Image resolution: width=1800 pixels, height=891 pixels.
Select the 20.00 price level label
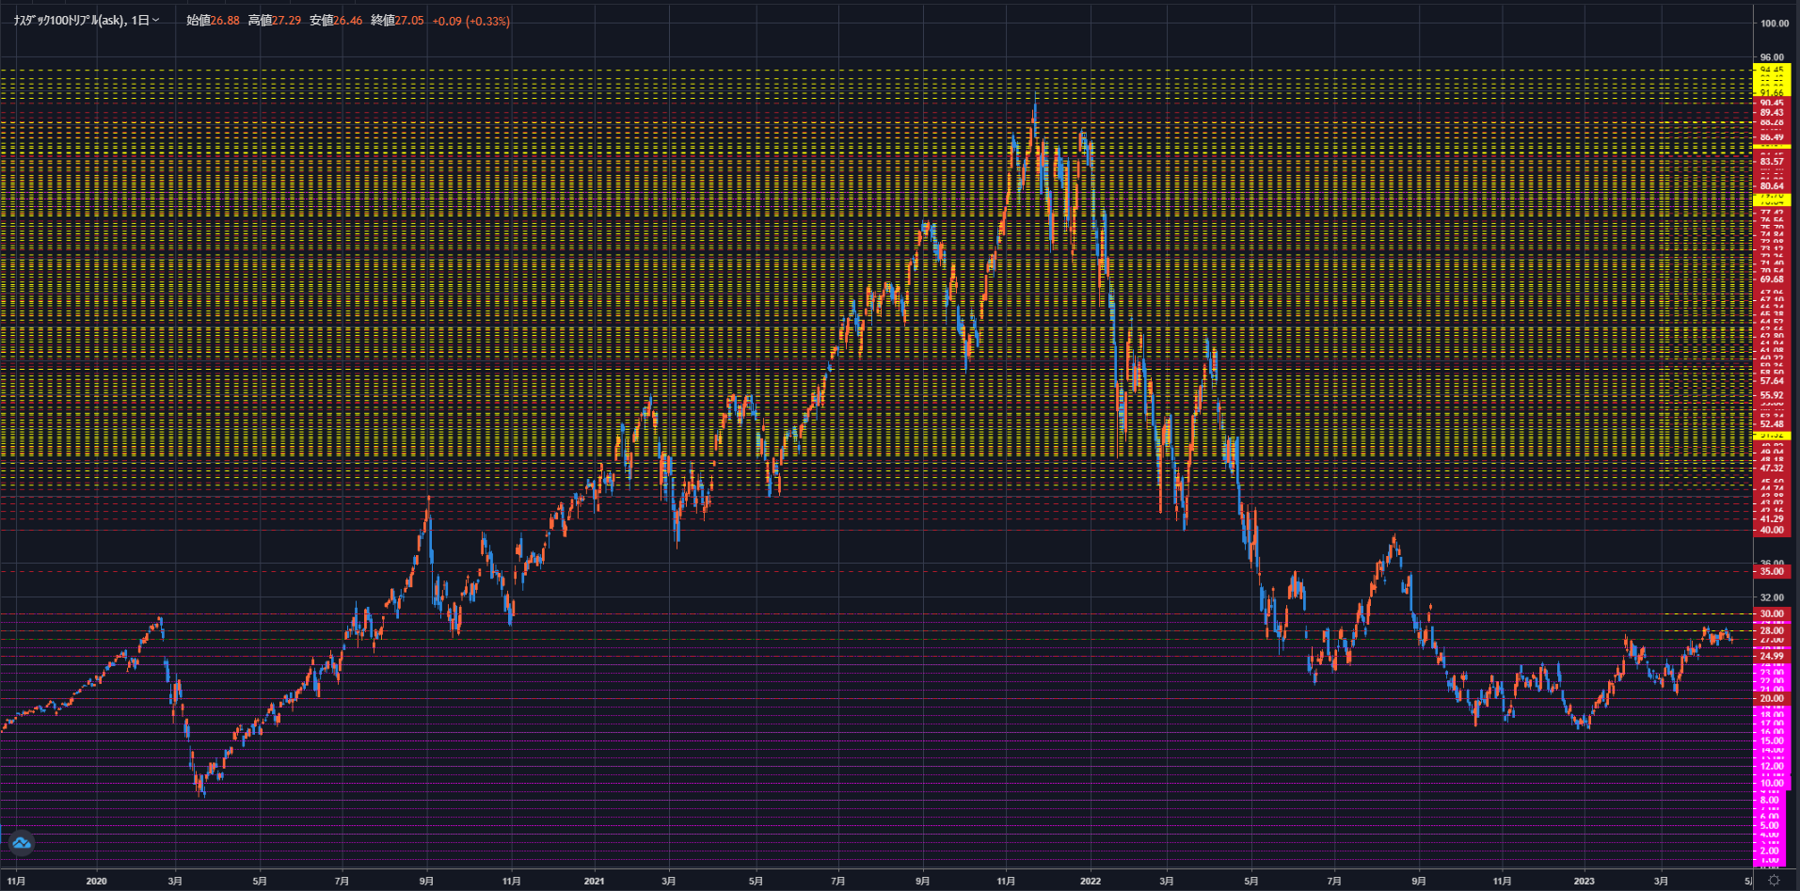tap(1772, 698)
